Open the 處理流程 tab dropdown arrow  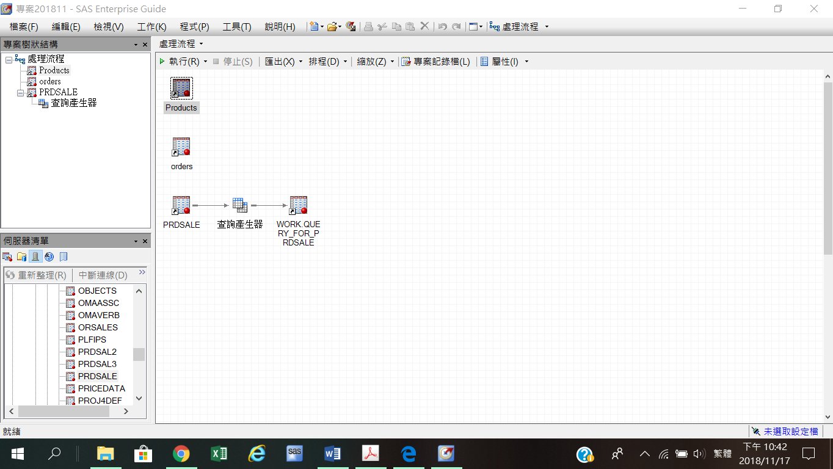click(201, 44)
